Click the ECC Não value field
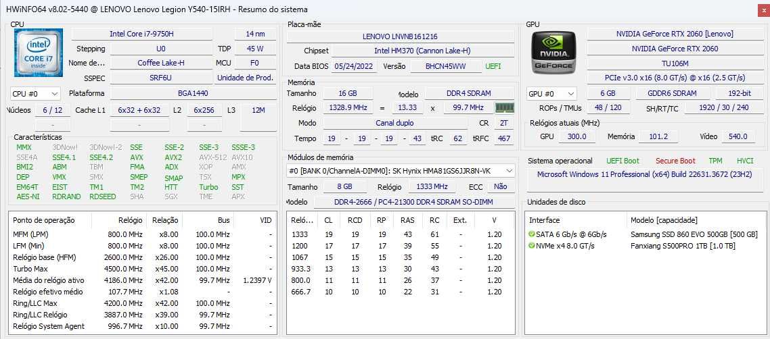The image size is (770, 339). click(x=501, y=186)
